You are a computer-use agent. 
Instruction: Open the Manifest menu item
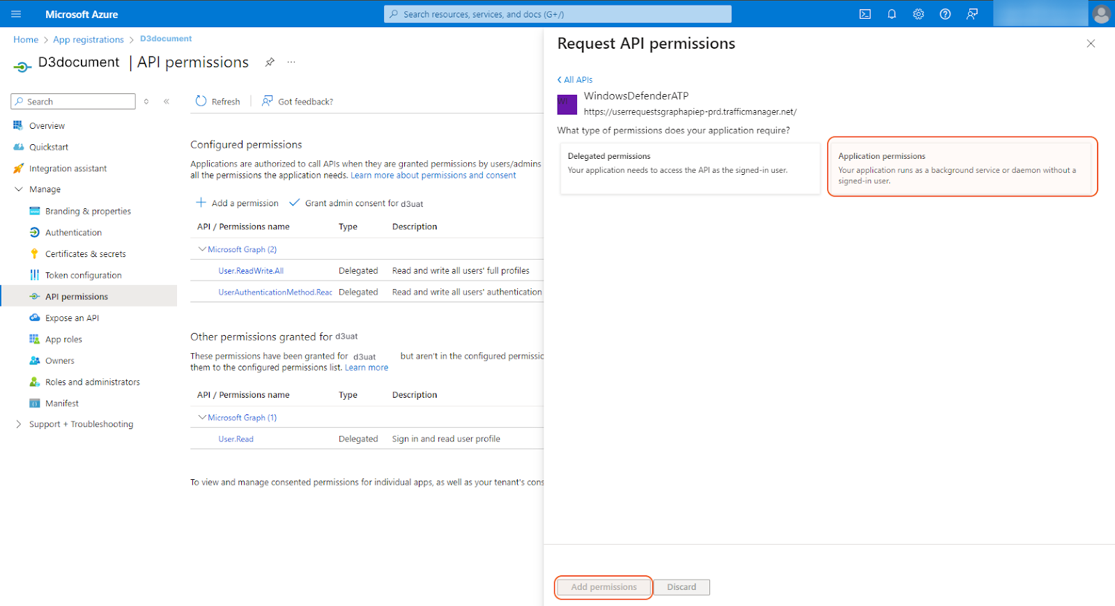61,403
